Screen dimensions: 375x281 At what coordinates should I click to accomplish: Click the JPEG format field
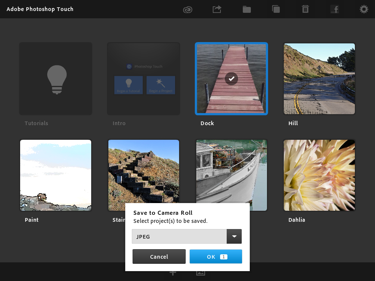pyautogui.click(x=179, y=236)
